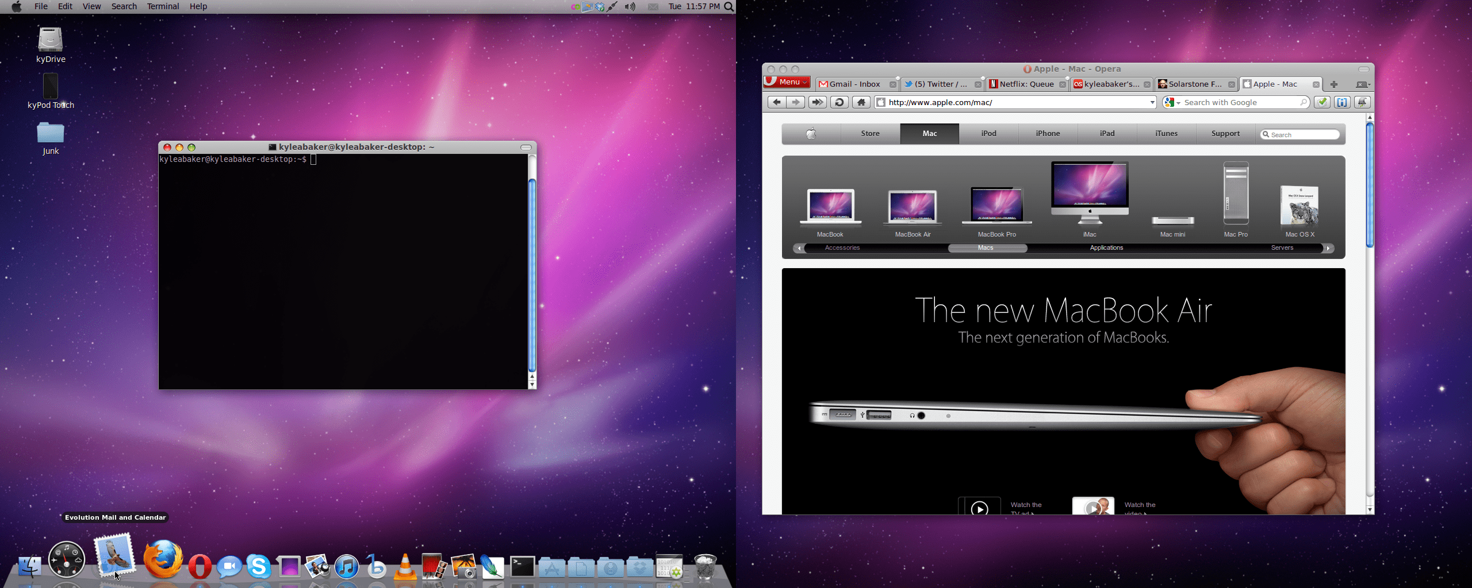
Task: Switch to the Netflix: Queue tab
Action: coord(1027,84)
